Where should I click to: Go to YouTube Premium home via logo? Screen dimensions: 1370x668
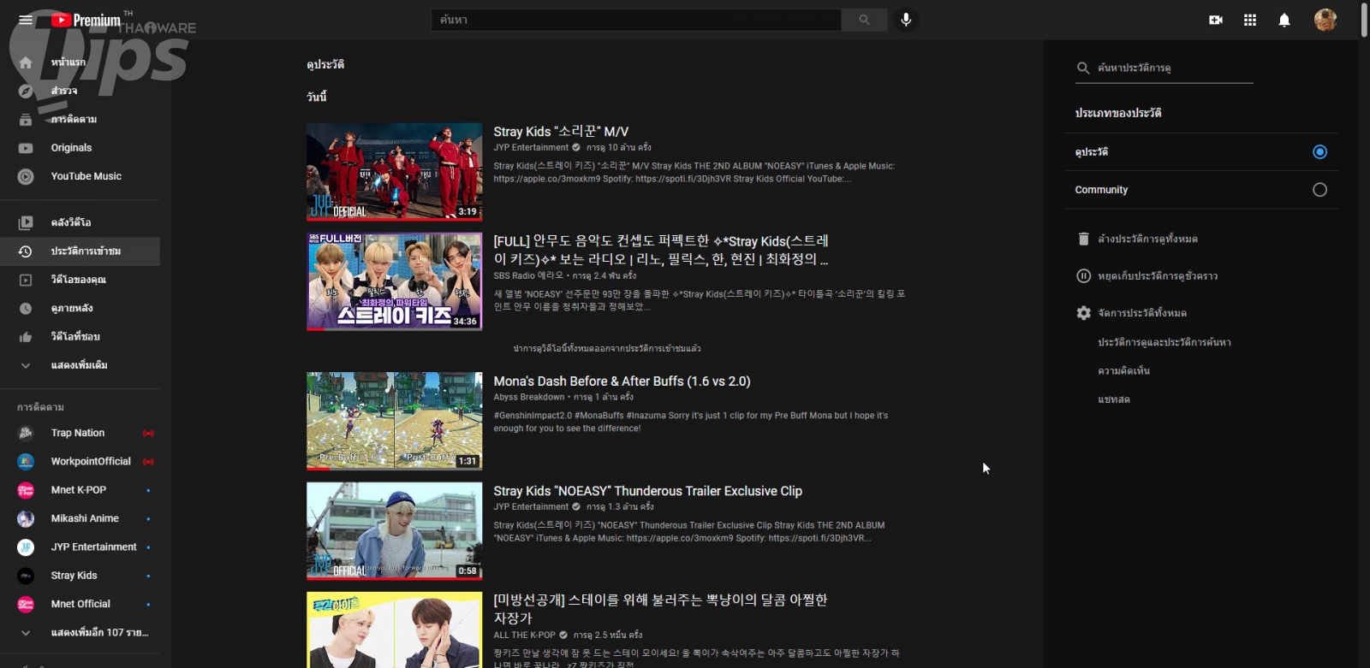[x=86, y=20]
